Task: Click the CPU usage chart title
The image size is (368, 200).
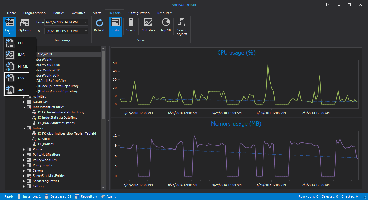Action: tap(236, 53)
